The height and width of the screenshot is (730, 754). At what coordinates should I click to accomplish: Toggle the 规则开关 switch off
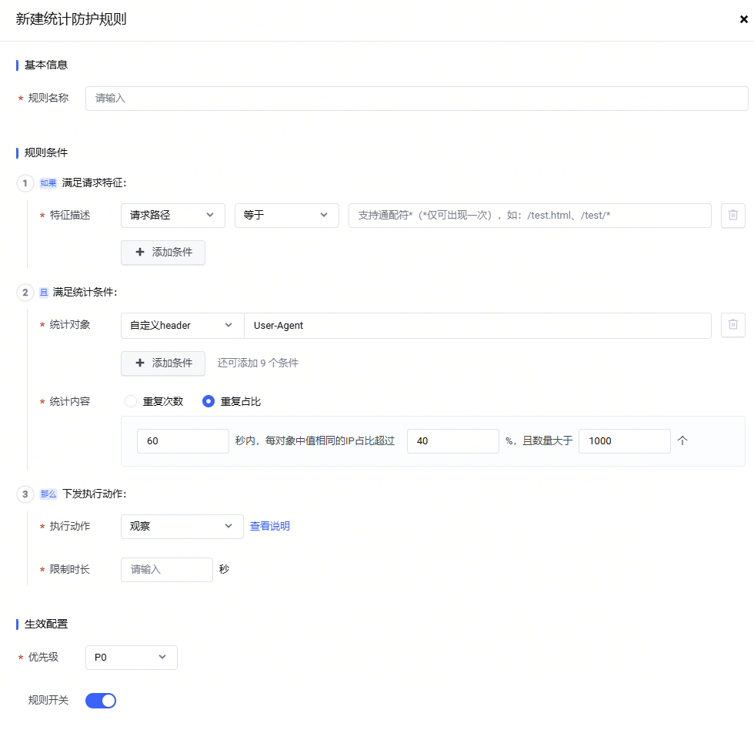101,700
